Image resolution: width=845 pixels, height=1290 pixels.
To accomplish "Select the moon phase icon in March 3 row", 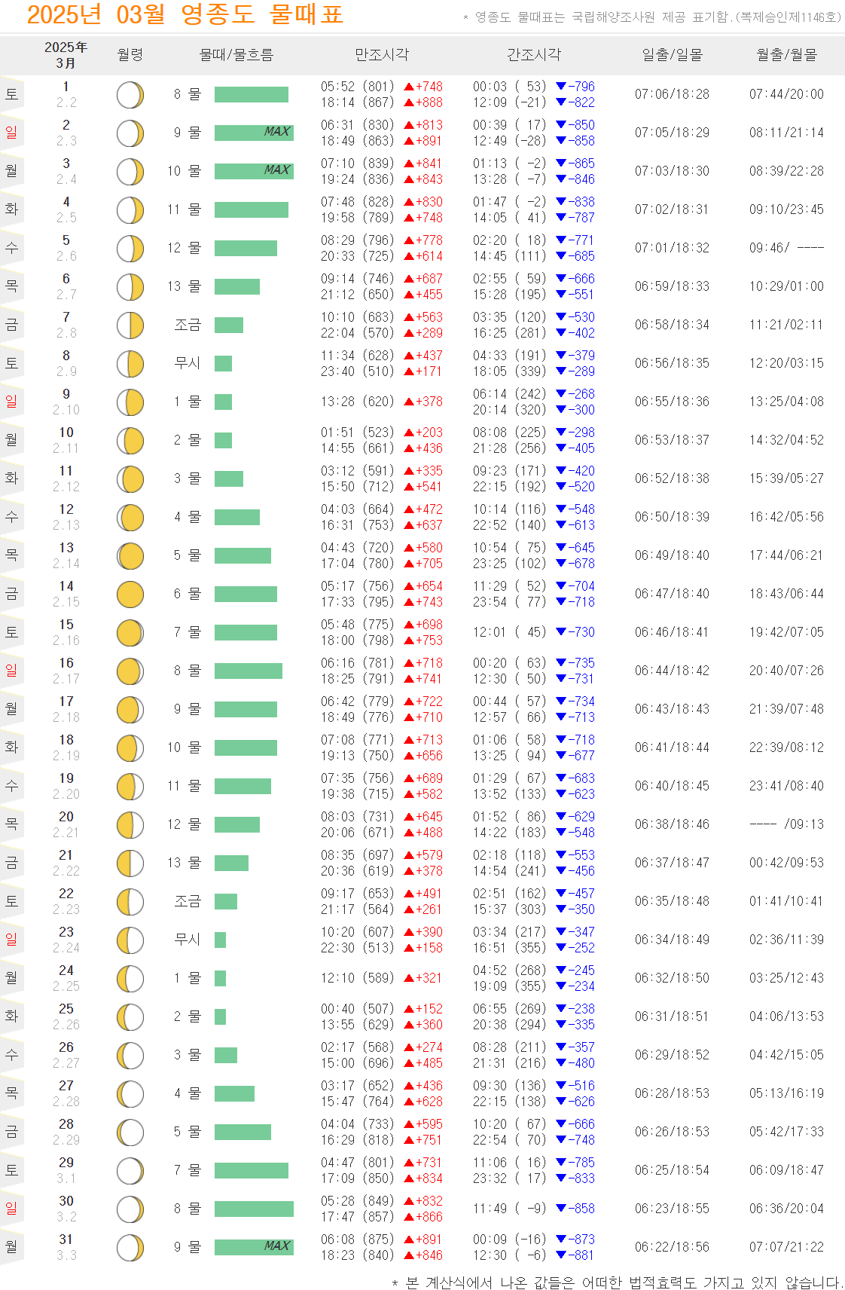I will pos(130,172).
